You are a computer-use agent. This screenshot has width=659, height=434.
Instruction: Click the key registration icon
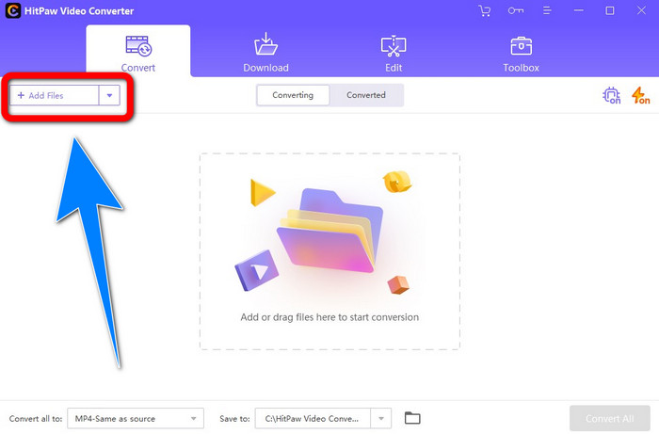coord(516,11)
